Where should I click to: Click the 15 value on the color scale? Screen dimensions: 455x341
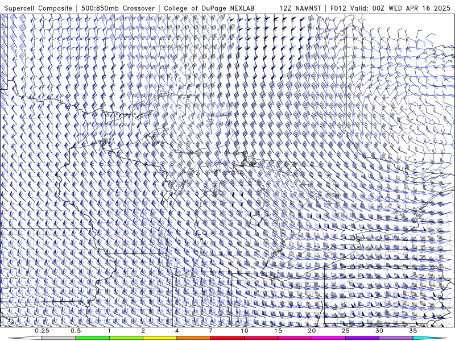[x=278, y=331]
